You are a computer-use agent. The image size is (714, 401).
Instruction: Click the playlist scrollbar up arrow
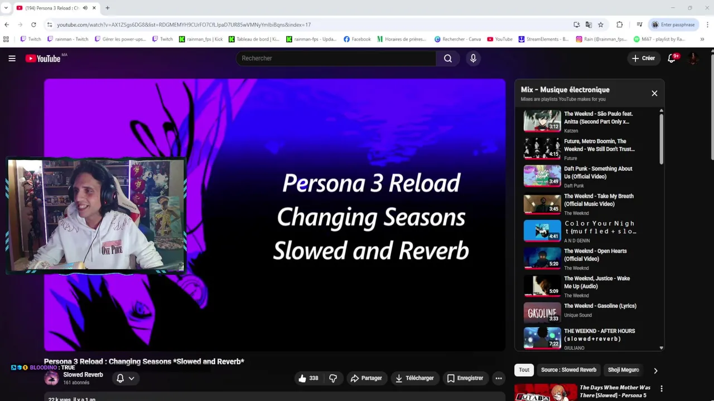click(662, 110)
